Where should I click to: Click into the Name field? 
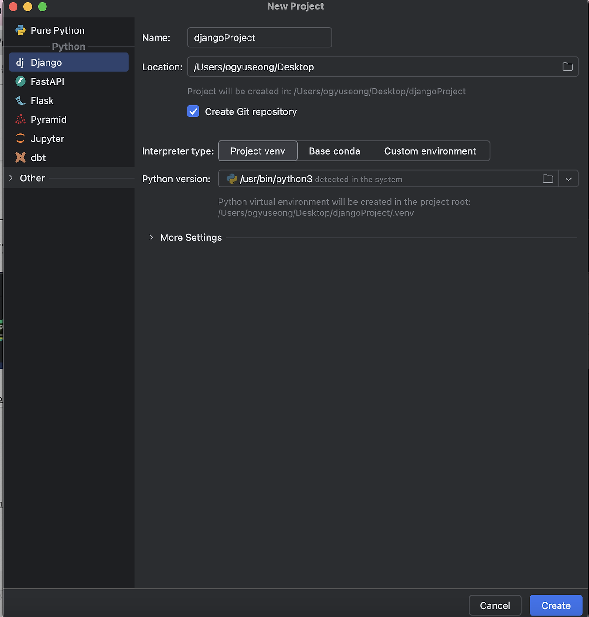260,37
